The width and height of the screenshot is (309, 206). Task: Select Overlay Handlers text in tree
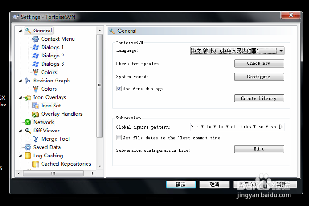click(x=62, y=114)
